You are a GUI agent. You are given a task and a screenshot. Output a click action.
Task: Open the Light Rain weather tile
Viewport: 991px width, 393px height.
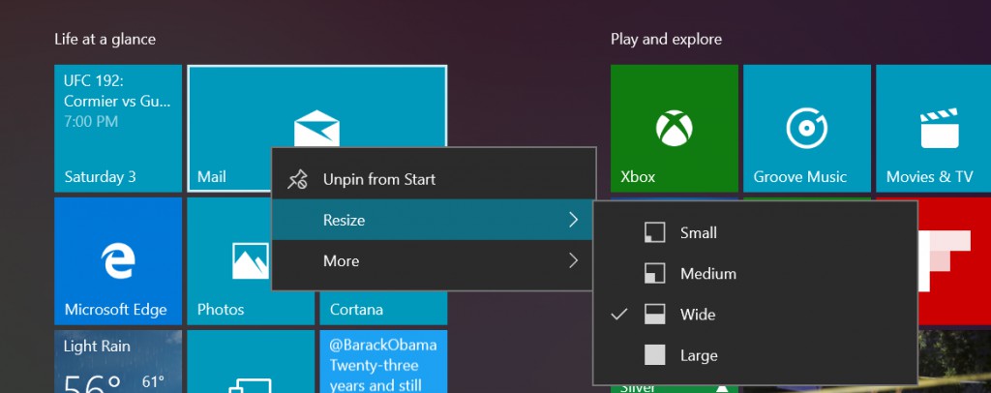click(117, 361)
